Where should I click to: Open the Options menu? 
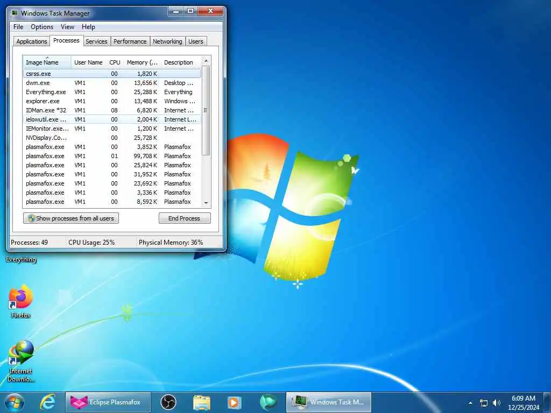point(42,27)
